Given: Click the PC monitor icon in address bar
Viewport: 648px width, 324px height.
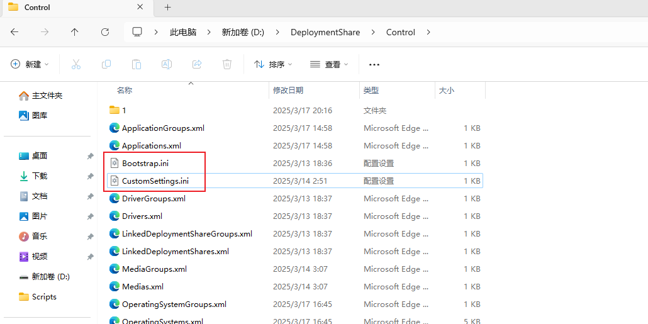Looking at the screenshot, I should (137, 32).
